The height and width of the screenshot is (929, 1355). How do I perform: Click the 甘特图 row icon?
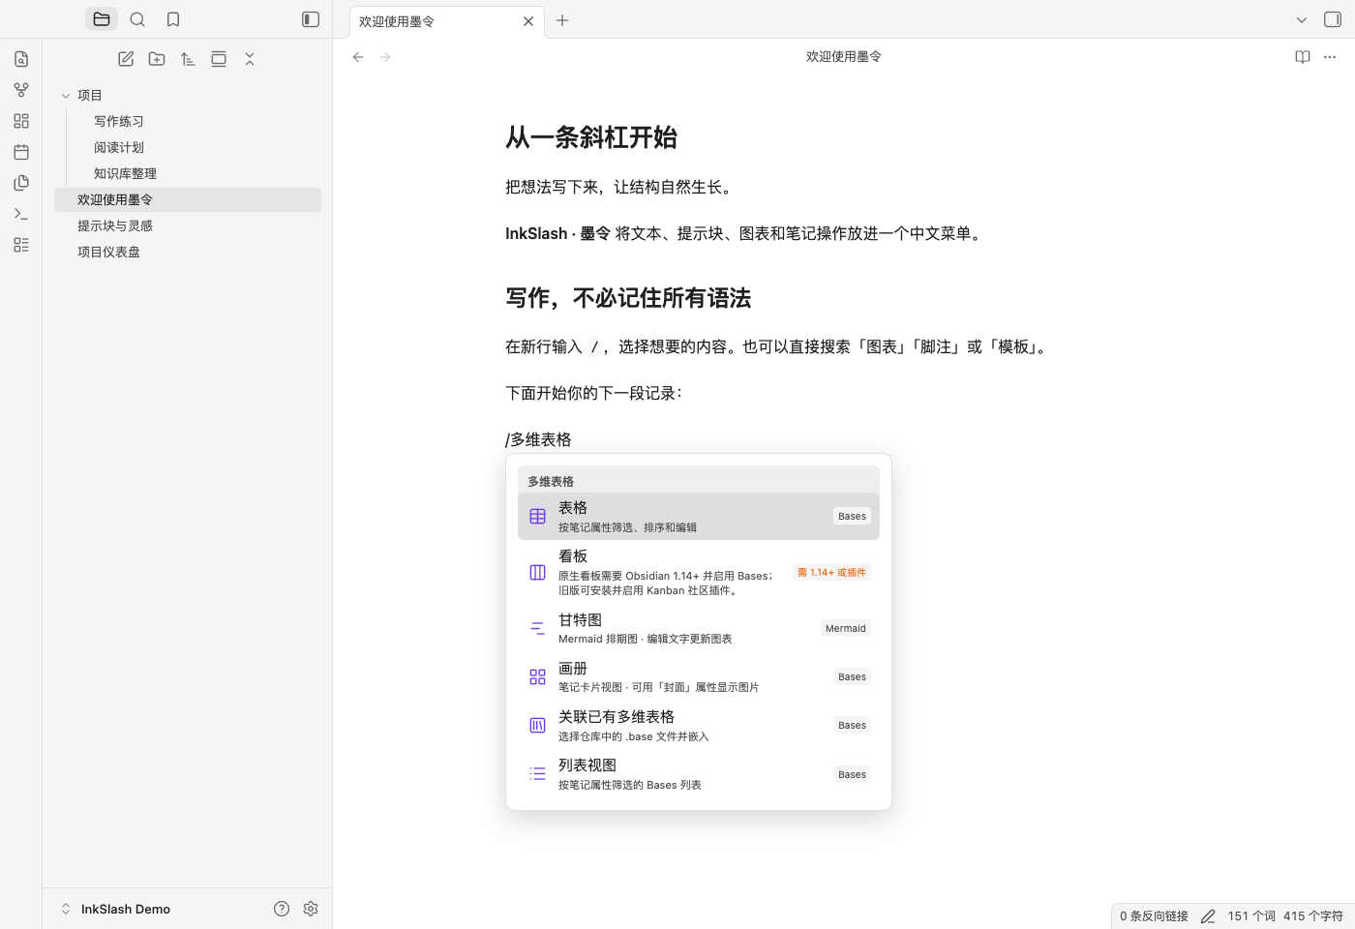[x=537, y=629]
